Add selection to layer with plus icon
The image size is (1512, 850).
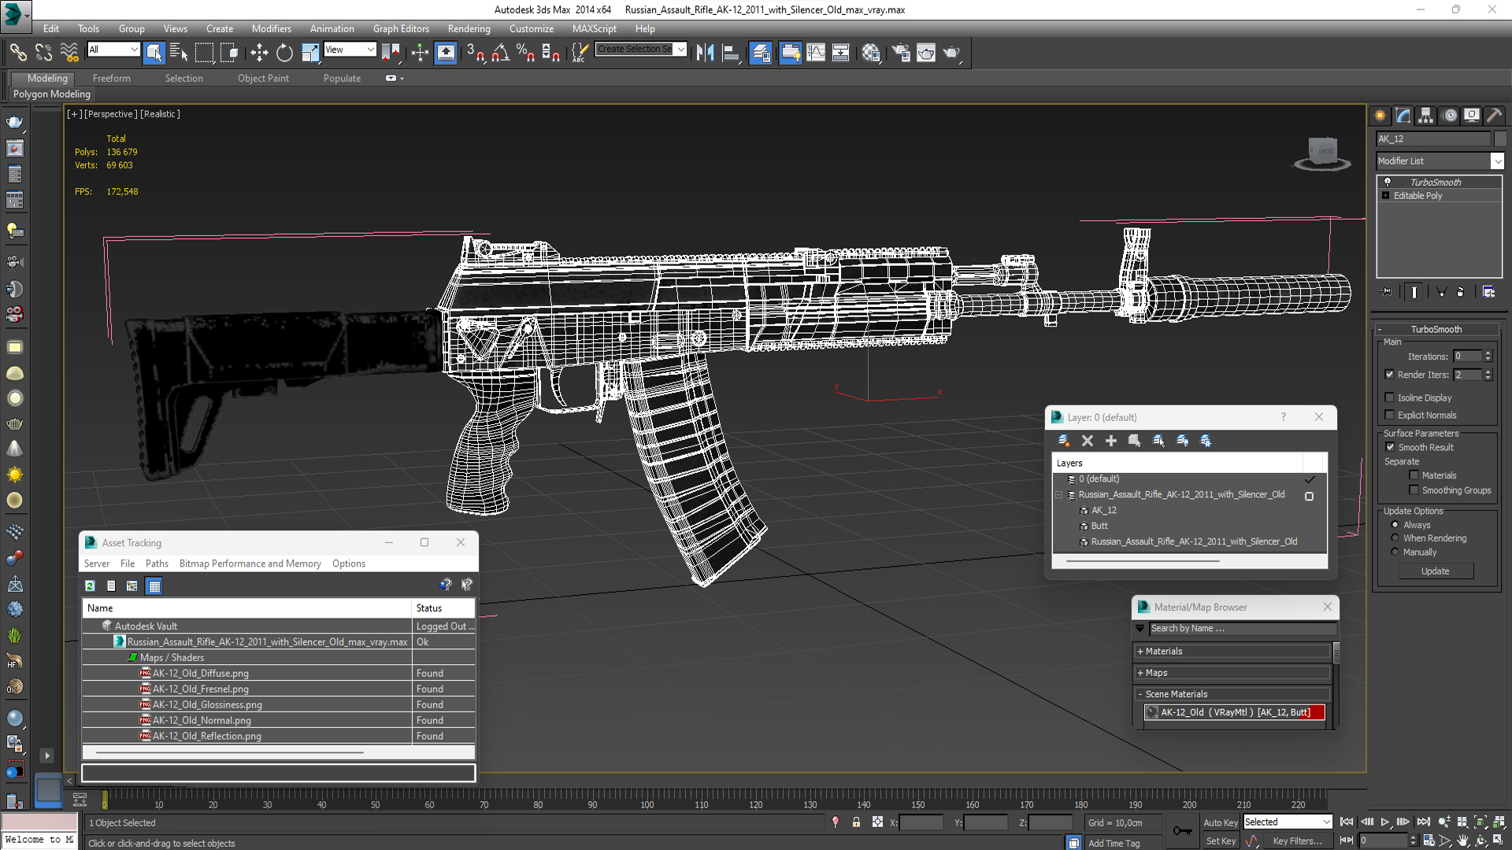[1111, 441]
